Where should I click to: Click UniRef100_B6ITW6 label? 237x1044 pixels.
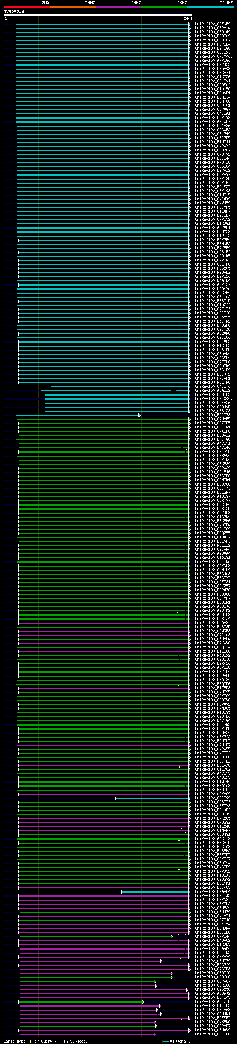click(212, 562)
